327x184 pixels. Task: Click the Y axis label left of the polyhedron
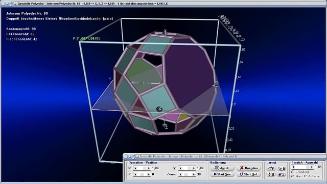pyautogui.click(x=110, y=79)
